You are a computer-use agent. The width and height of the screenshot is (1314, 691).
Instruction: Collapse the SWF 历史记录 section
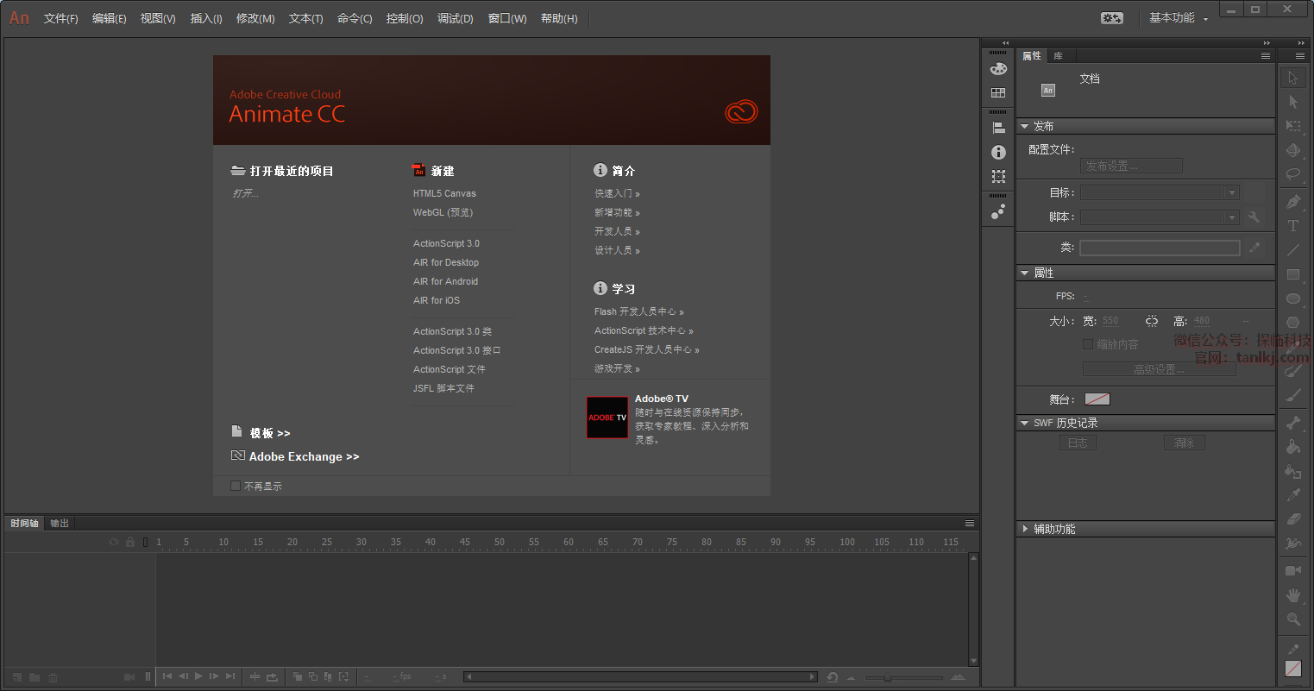click(1025, 423)
